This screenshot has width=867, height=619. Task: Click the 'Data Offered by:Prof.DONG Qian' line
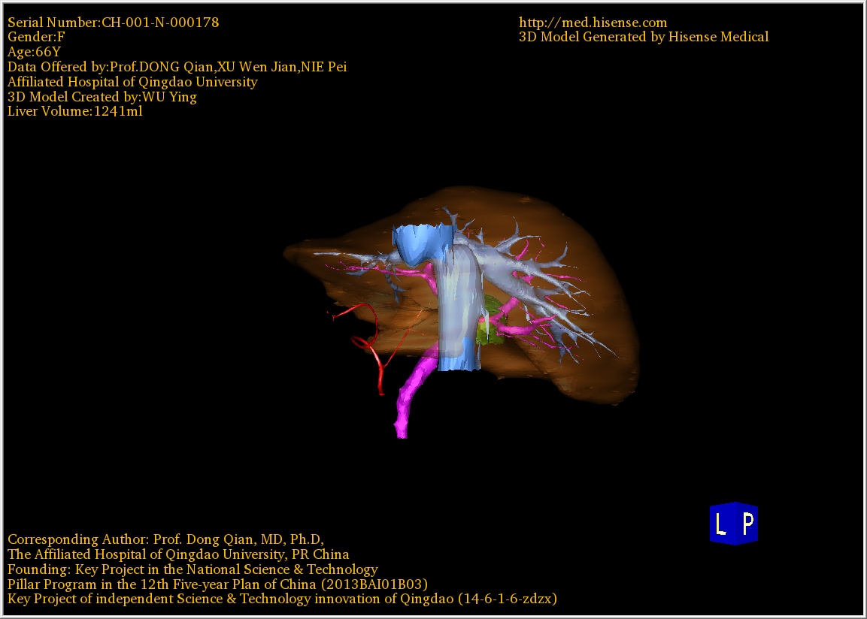point(177,67)
